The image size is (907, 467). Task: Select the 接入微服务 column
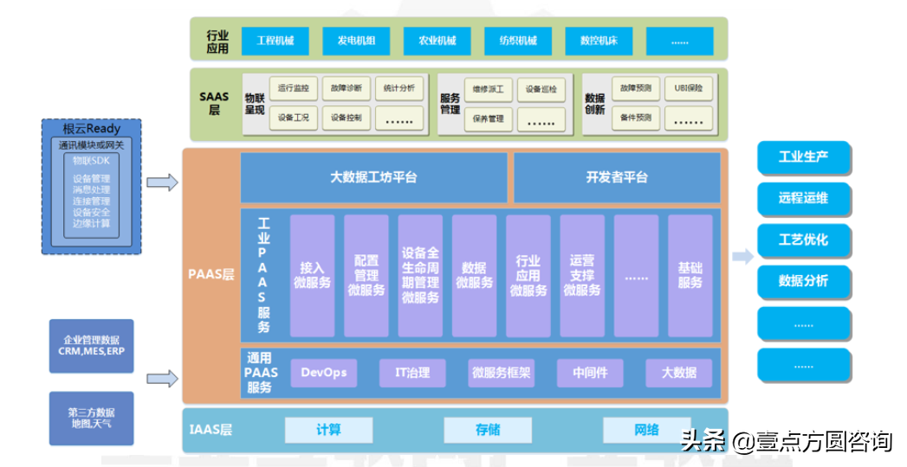tap(312, 275)
